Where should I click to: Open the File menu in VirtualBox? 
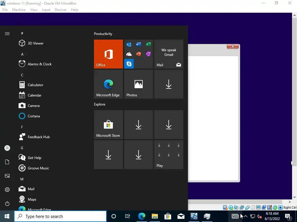point(5,10)
